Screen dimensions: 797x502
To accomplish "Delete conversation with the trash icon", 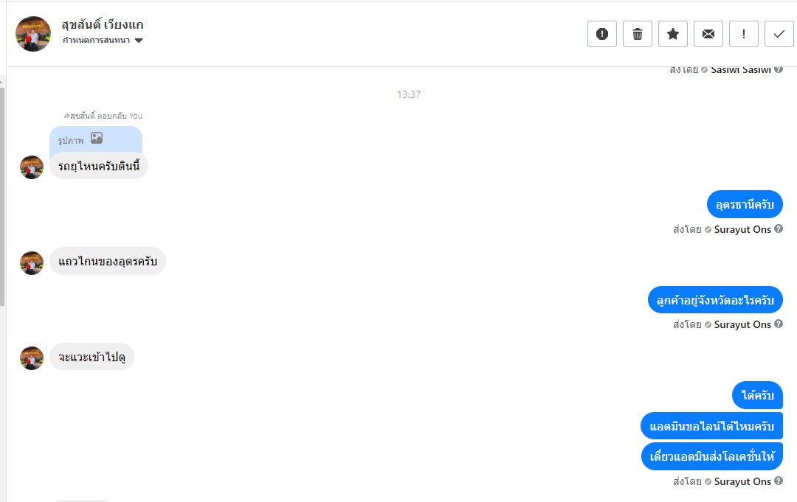I will [637, 34].
